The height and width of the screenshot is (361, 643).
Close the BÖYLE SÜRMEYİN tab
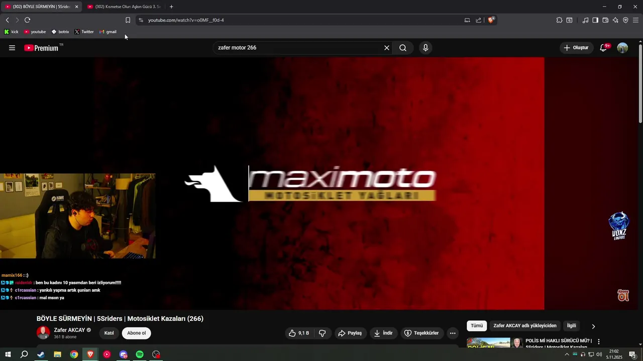76,7
